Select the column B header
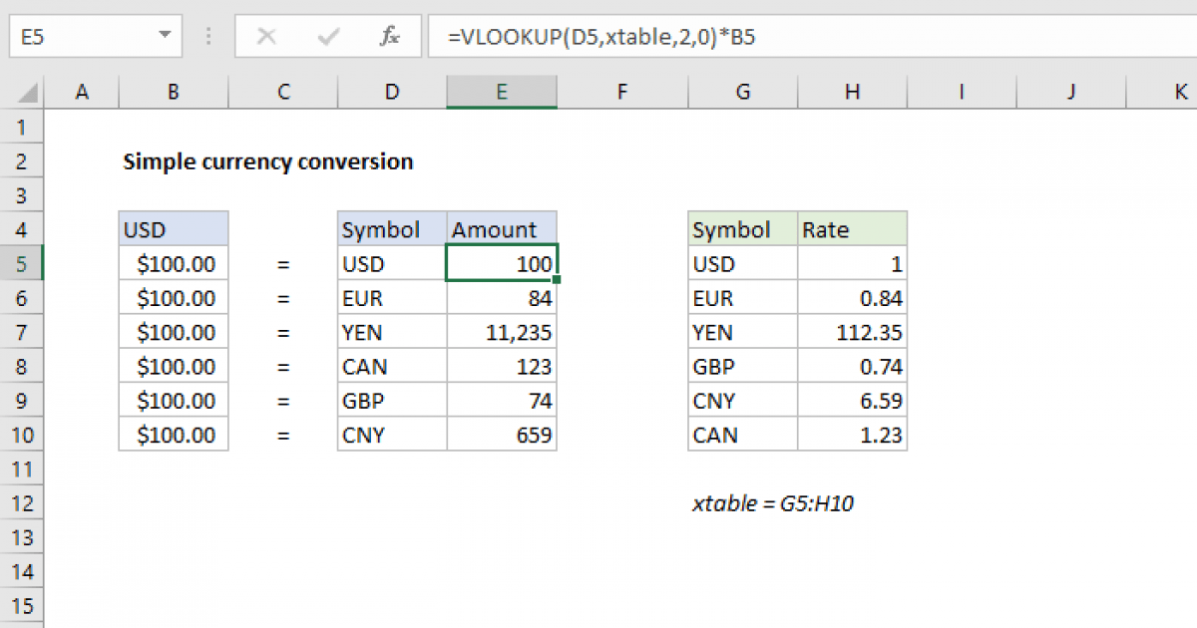 [x=173, y=91]
